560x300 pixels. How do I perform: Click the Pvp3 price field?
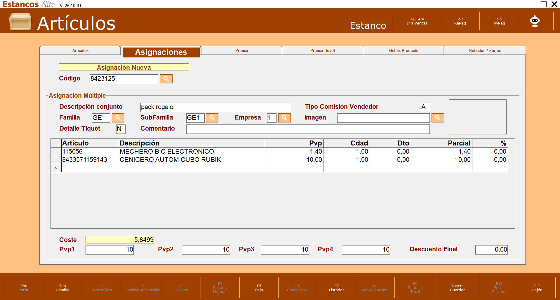285,250
